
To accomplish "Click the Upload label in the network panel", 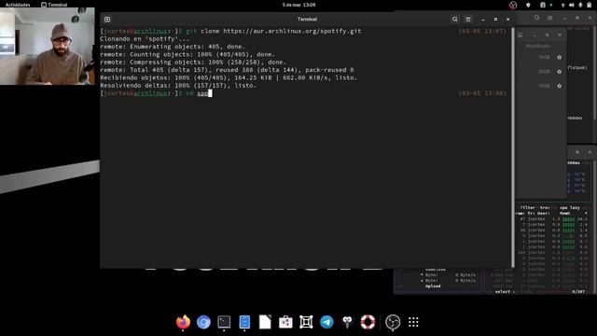I will pos(433,287).
